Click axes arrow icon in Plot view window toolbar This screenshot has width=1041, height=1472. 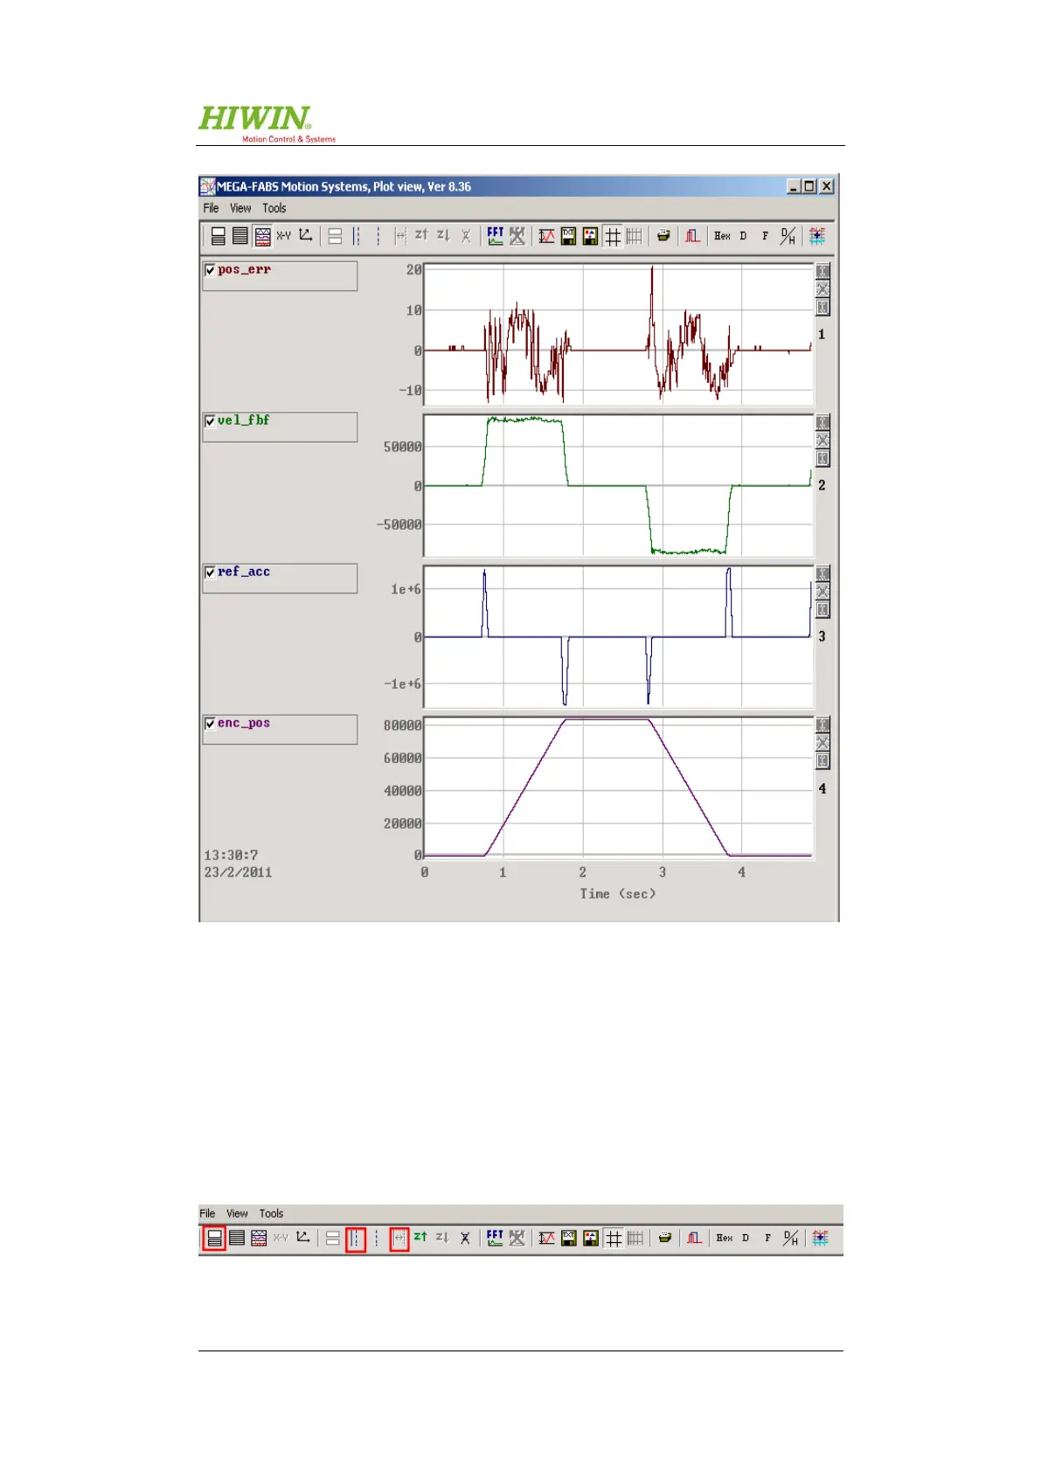pyautogui.click(x=305, y=236)
